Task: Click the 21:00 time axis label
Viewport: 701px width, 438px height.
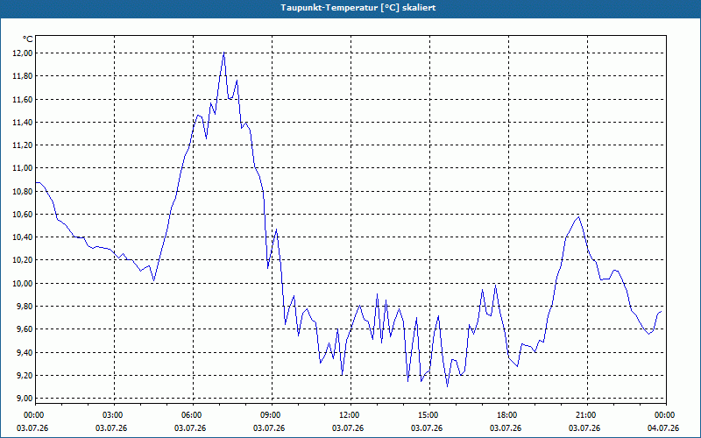Action: coord(587,415)
